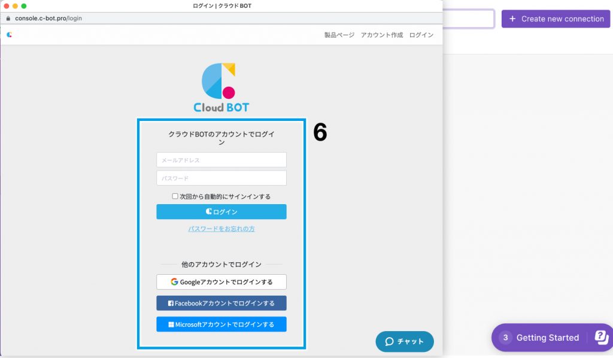The height and width of the screenshot is (358, 613).
Task: Click the small Cloud BOT logo in header
Action: 10,35
